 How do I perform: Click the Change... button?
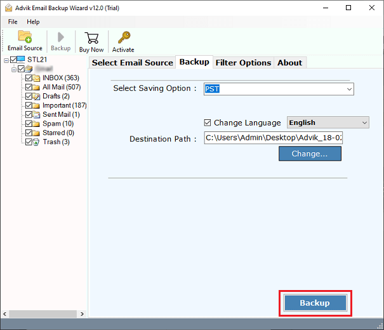tap(310, 154)
